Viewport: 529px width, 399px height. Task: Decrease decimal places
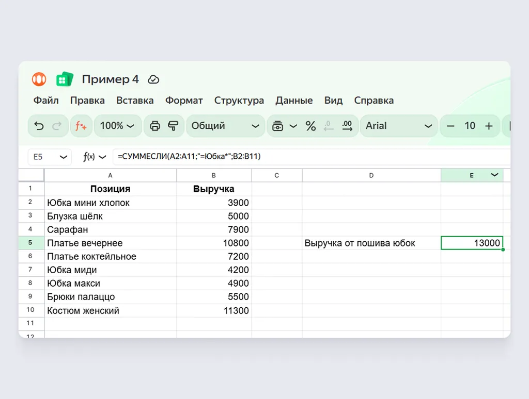[x=329, y=126]
